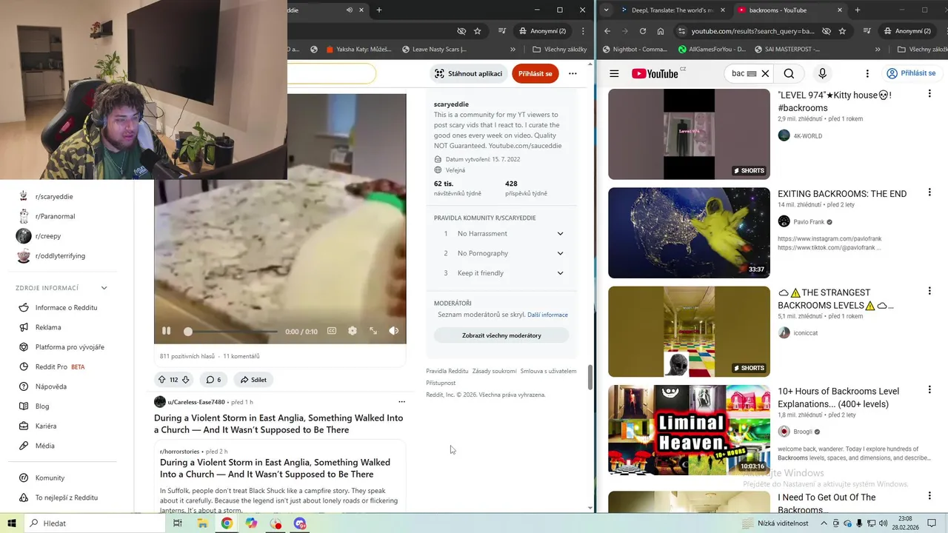Open the YouTube hamburger guide menu

614,73
